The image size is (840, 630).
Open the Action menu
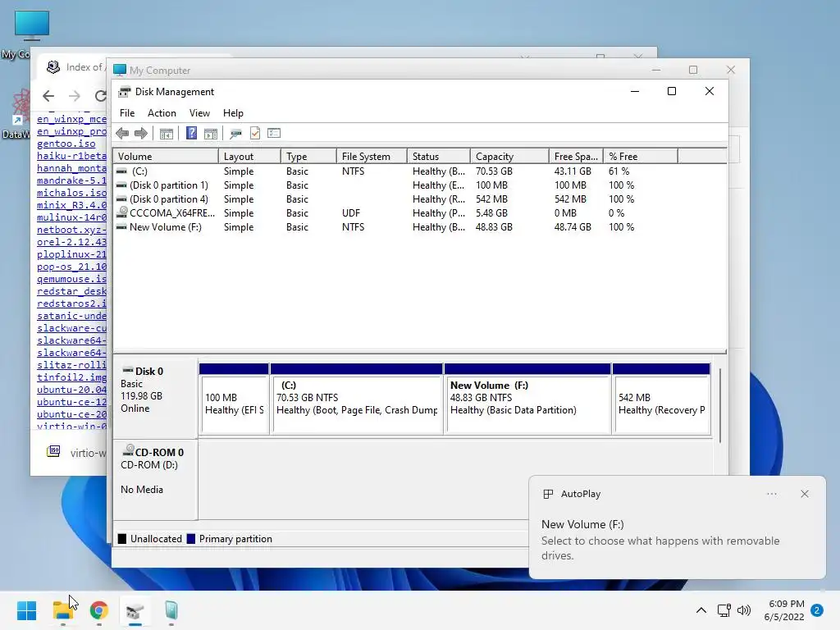(x=162, y=113)
